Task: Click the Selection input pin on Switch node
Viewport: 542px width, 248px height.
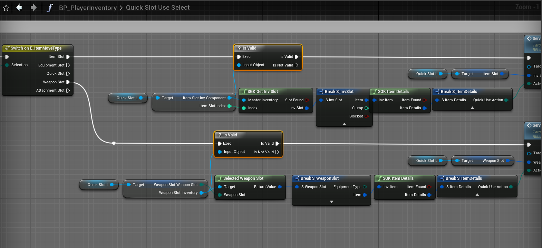Action: (x=7, y=65)
